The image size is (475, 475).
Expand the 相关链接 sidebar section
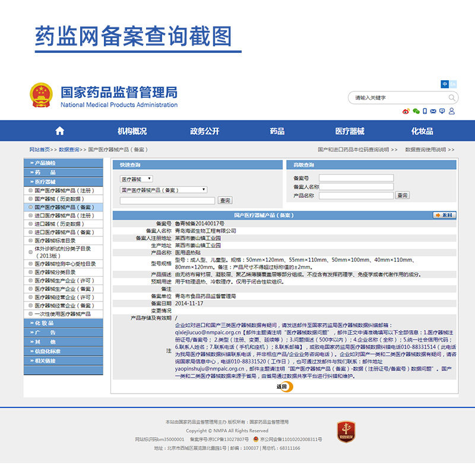64,360
